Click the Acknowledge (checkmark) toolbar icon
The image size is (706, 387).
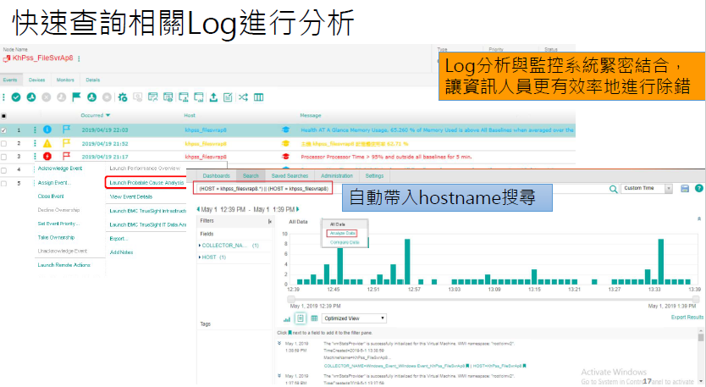click(16, 97)
